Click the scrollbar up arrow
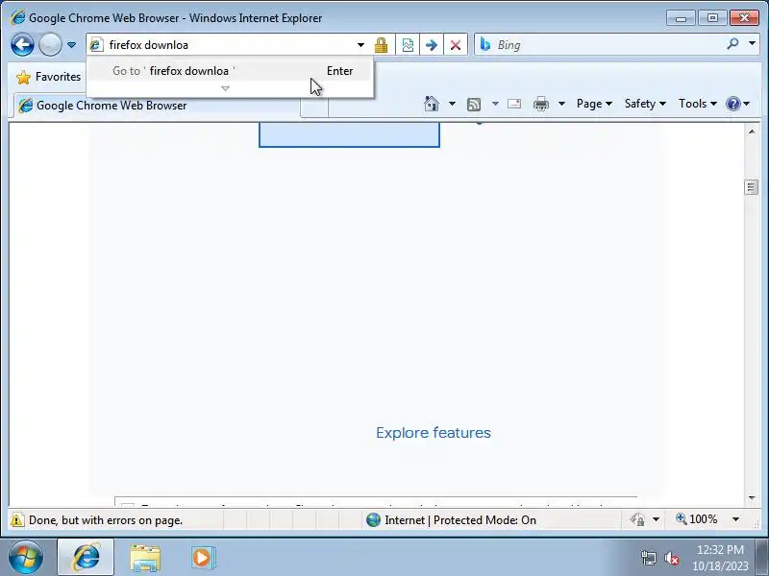The width and height of the screenshot is (769, 576). (x=752, y=132)
